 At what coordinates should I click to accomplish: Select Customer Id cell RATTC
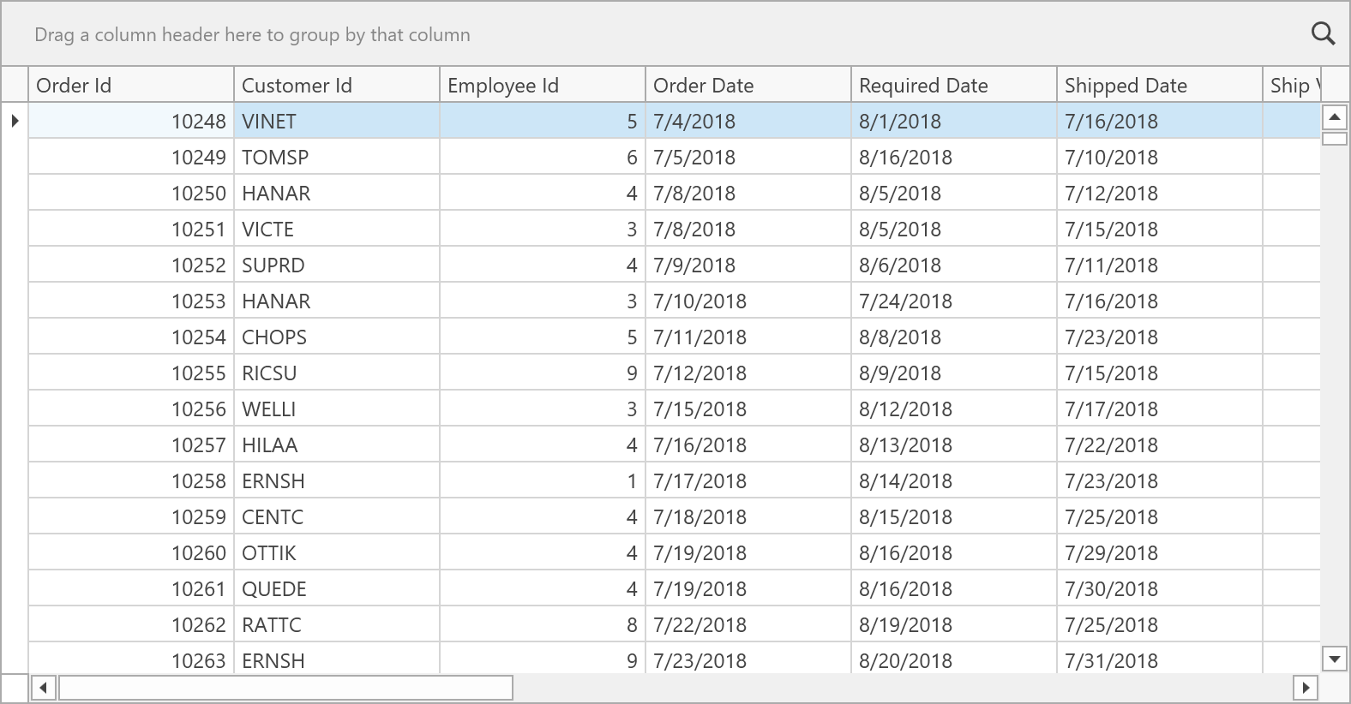click(337, 624)
